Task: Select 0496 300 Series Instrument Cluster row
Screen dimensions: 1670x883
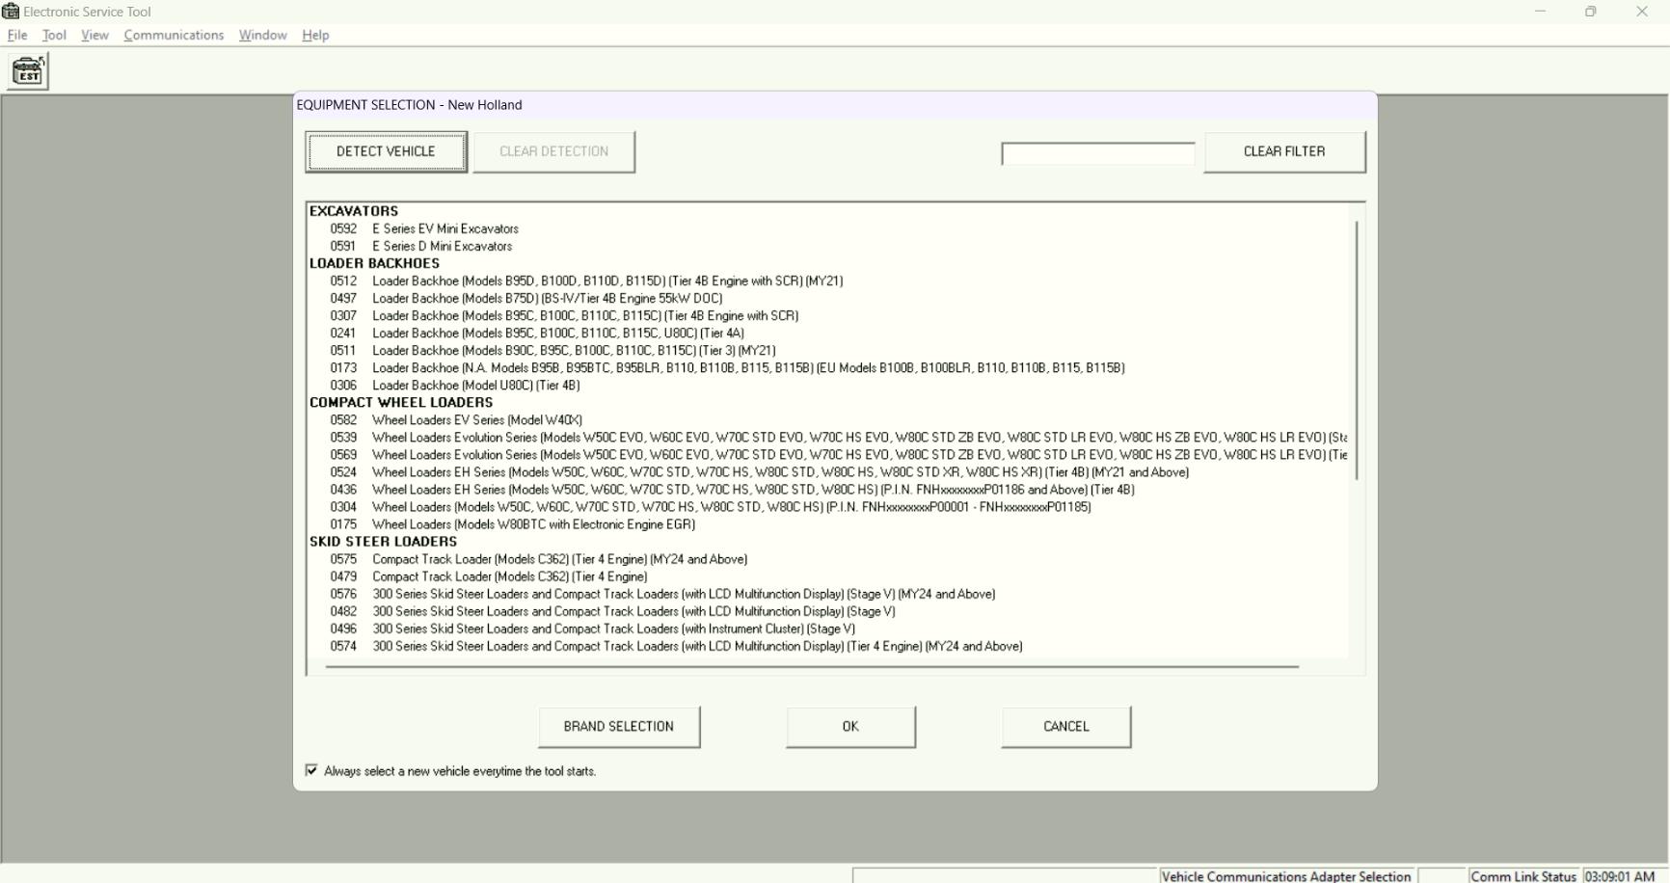Action: (592, 628)
